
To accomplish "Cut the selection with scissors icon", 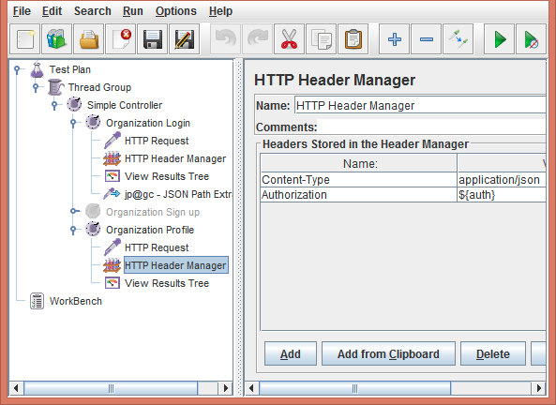I will [x=290, y=39].
